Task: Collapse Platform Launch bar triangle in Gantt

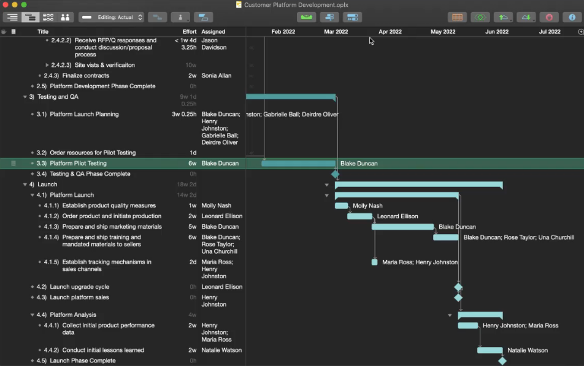Action: [326, 195]
